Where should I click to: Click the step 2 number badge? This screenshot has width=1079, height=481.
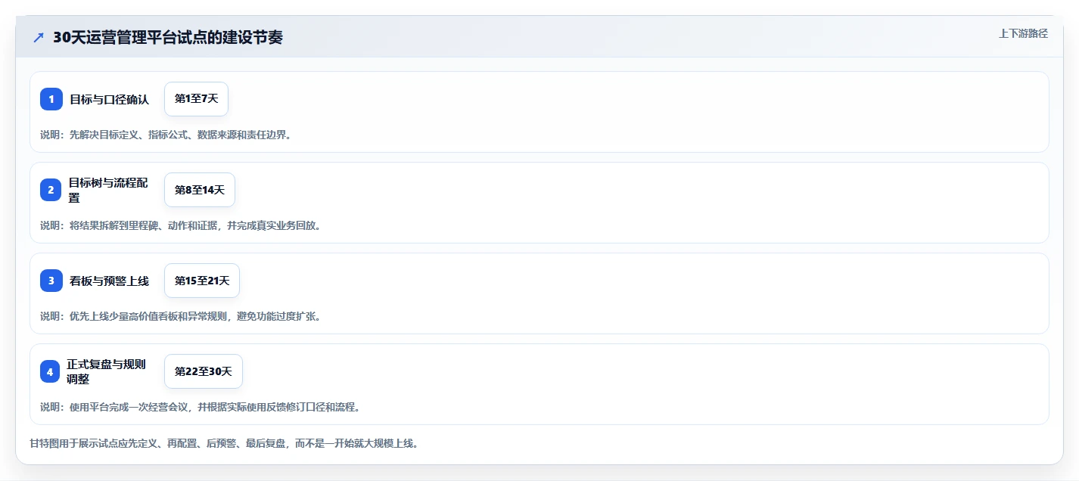point(51,190)
